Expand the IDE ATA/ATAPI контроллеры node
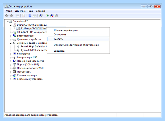Image resolution: width=165 pixels, height=121 pixels. coord(11,32)
